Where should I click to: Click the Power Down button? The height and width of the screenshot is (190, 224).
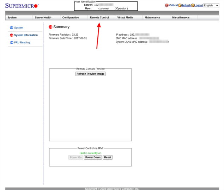coord(93,158)
